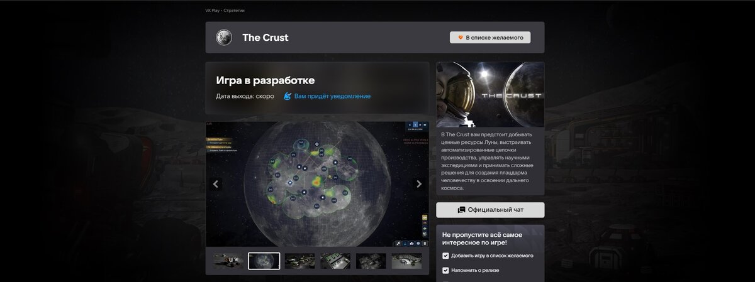This screenshot has width=755, height=282.
Task: Click Дата выхода: скоро text
Action: [245, 96]
